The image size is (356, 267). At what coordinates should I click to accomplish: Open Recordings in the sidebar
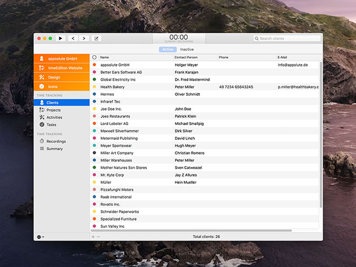tap(62, 141)
